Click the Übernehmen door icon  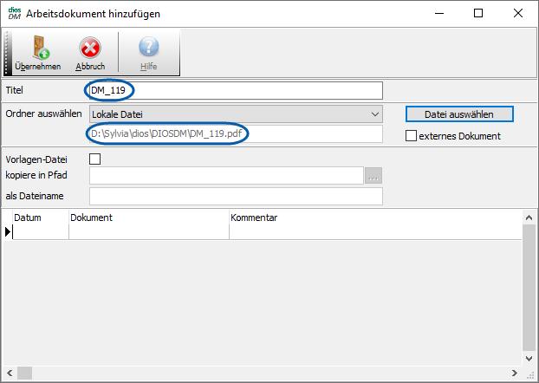37,48
